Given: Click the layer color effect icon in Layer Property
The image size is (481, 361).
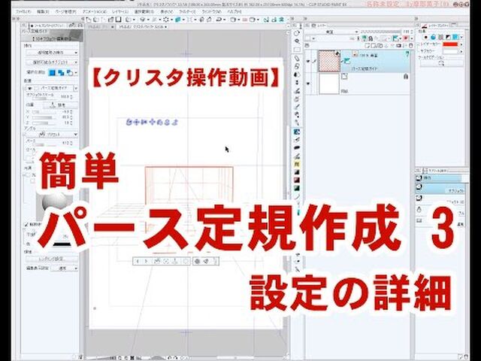Looking at the screenshot, I should tap(455, 37).
